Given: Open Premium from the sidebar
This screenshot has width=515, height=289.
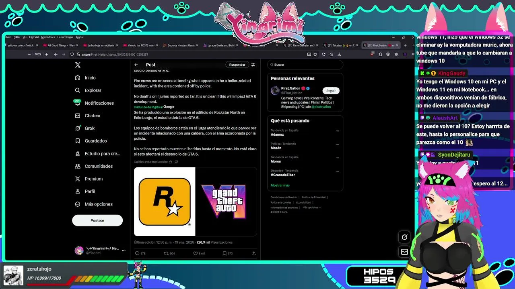Looking at the screenshot, I should click(x=89, y=179).
